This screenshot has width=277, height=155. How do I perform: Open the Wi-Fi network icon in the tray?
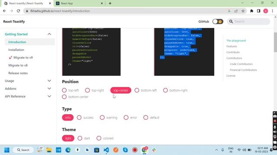pyautogui.click(x=239, y=150)
